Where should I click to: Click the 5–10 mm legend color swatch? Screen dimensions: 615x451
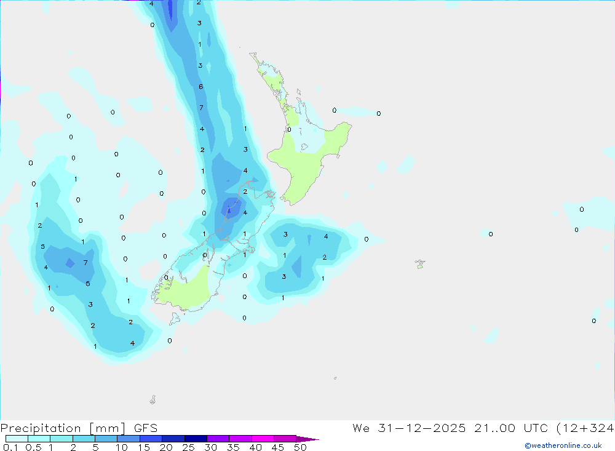click(x=106, y=439)
